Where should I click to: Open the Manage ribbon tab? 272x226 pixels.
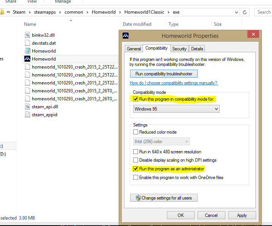(63, 2)
